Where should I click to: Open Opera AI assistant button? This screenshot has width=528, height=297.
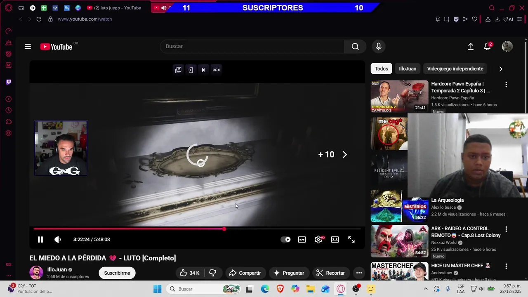[x=508, y=19]
